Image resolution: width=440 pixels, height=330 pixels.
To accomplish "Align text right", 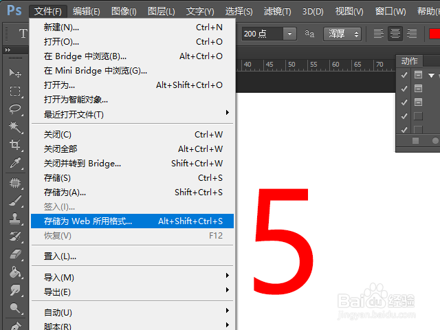I will tap(412, 34).
